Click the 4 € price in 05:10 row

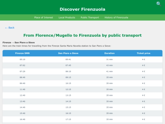pyautogui.click(x=144, y=59)
